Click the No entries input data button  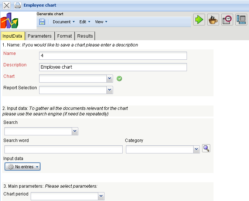pyautogui.click(x=23, y=167)
